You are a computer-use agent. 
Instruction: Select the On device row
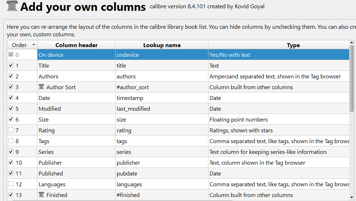pos(178,55)
